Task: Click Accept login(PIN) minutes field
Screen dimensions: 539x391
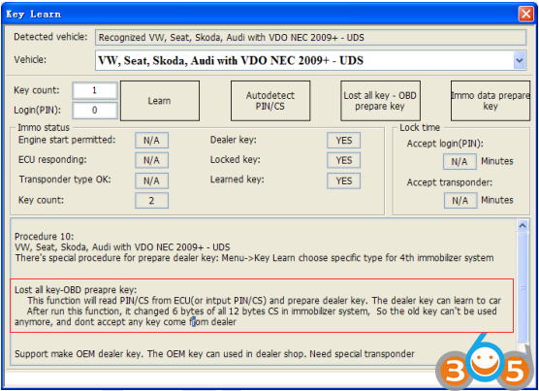Action: pyautogui.click(x=460, y=162)
